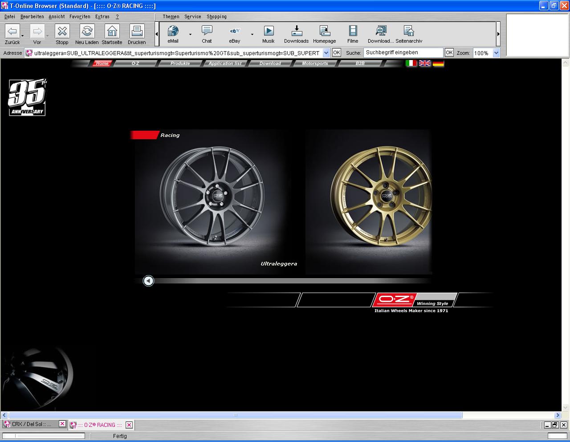Click the Vor forward arrow button
This screenshot has height=442, width=570.
click(37, 31)
